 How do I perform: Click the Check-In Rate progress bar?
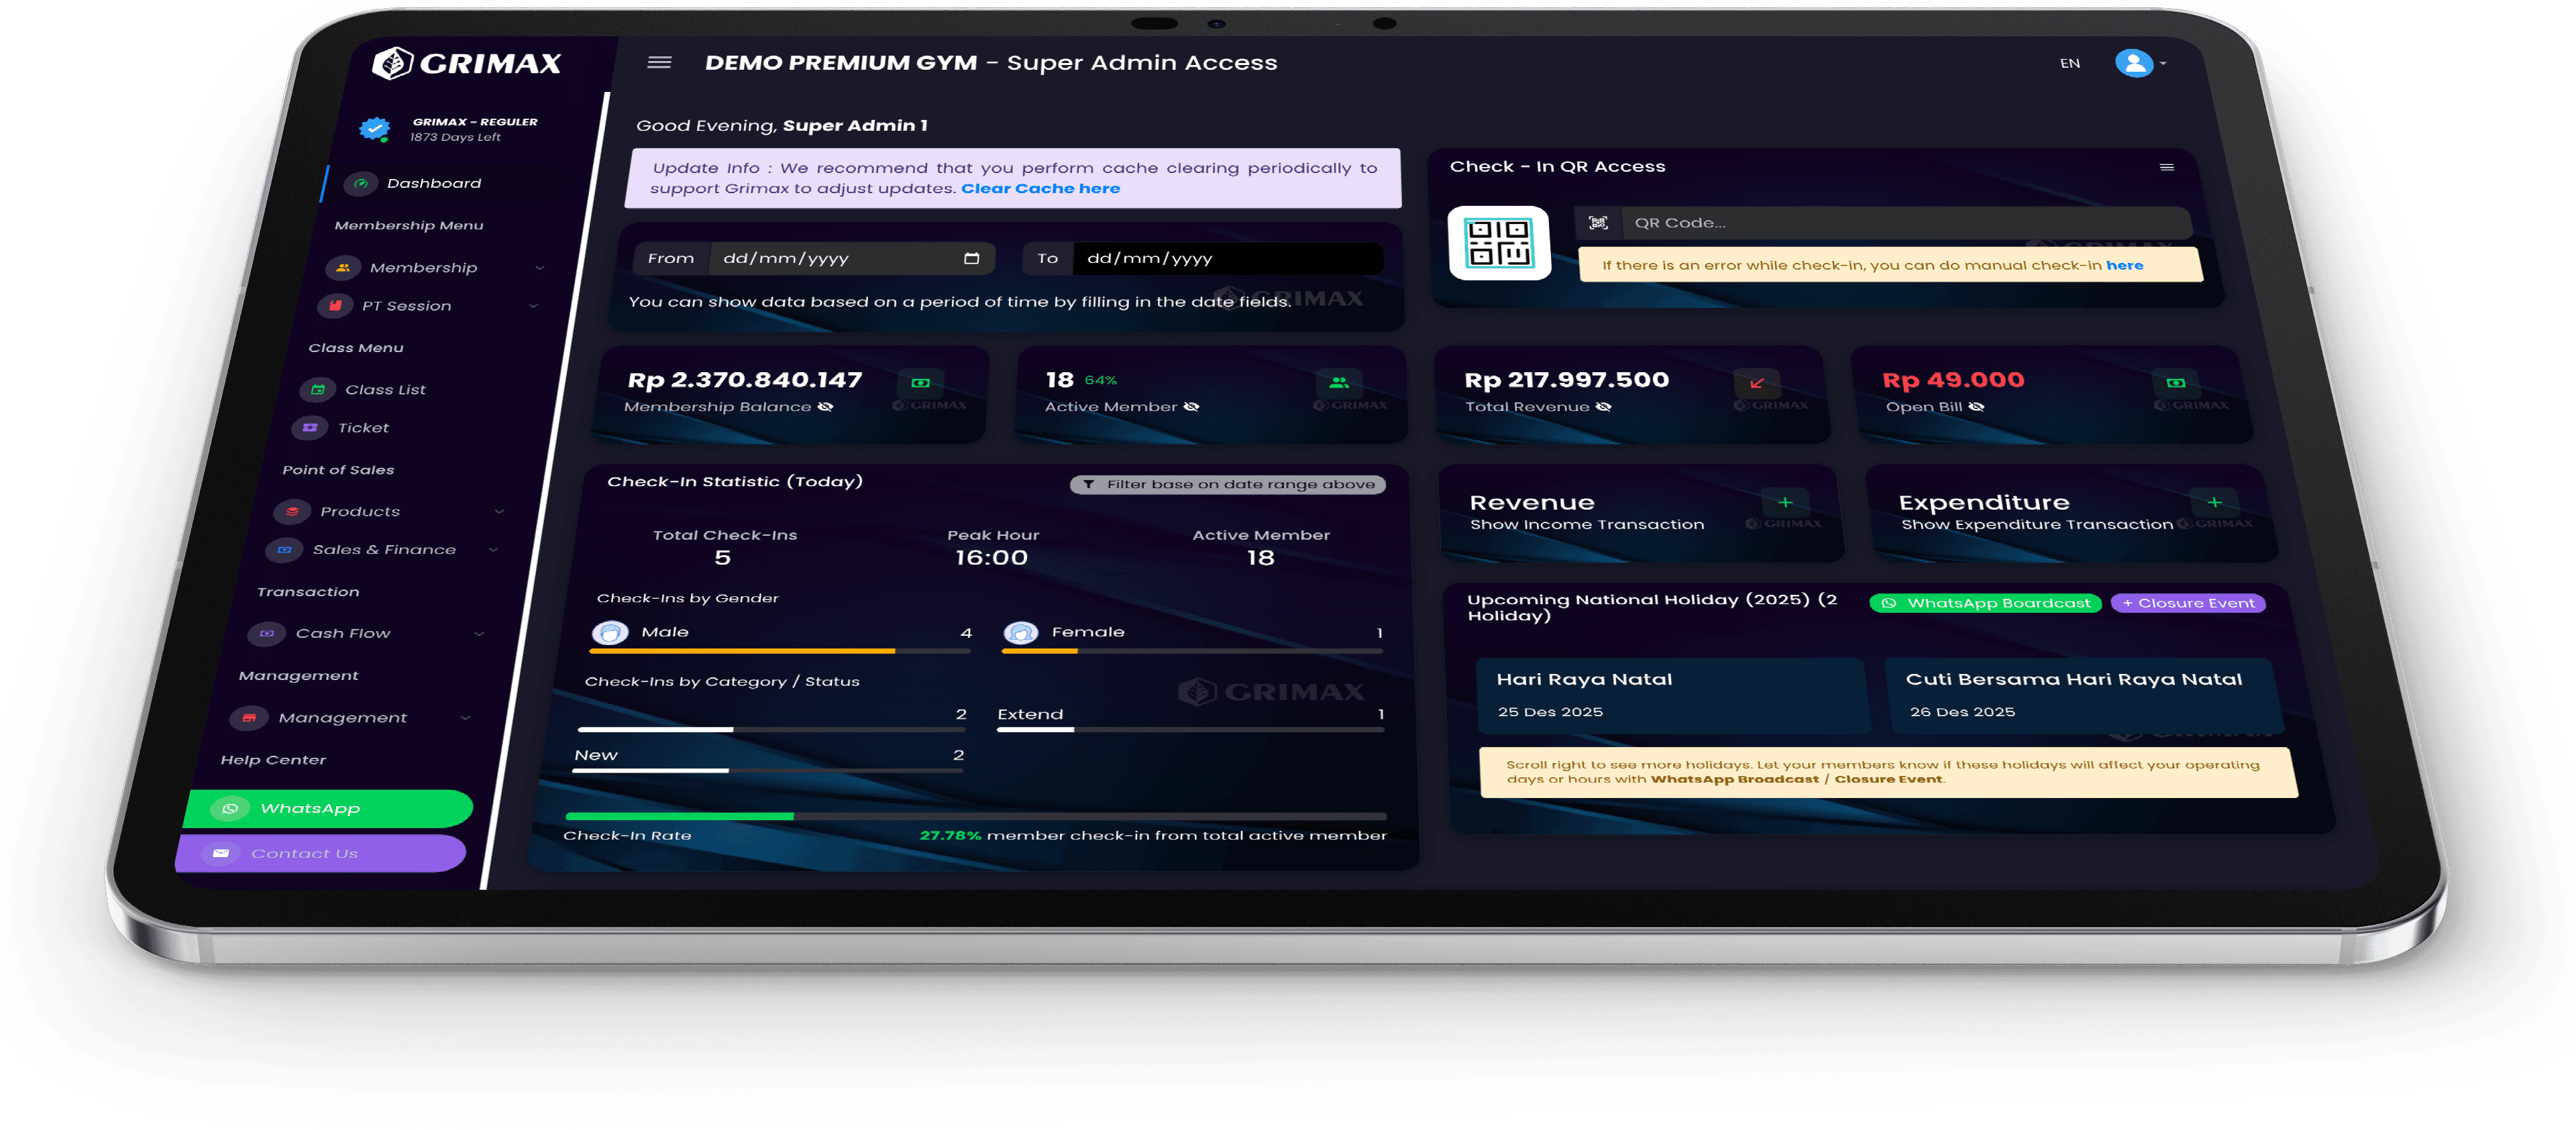975,816
